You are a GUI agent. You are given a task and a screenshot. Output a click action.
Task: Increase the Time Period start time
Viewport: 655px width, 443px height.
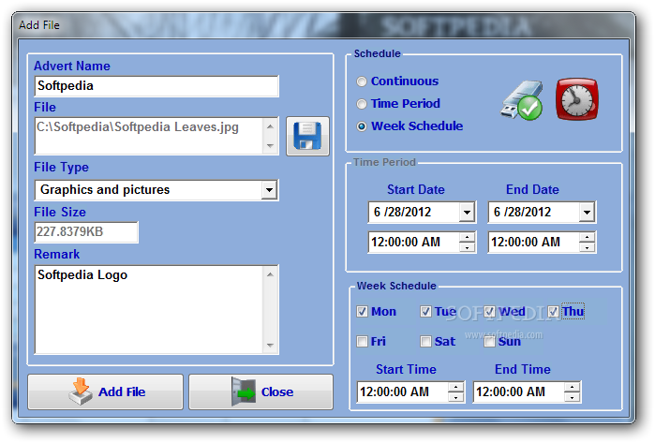pos(467,238)
